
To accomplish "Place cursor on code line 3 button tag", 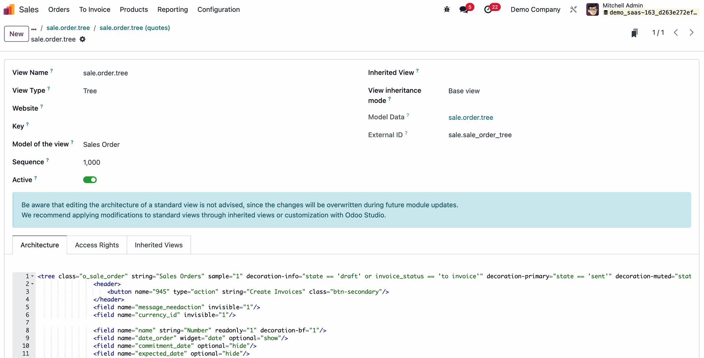I will (248, 292).
